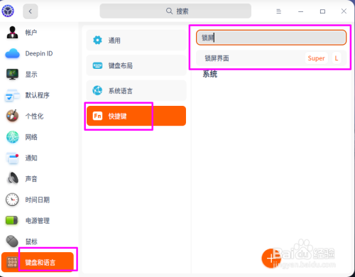Open the 通用 general keyboard section

tap(136, 40)
